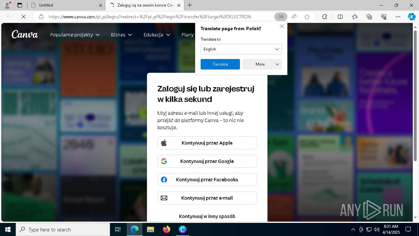Open Copilot sidebar icon

click(411, 17)
